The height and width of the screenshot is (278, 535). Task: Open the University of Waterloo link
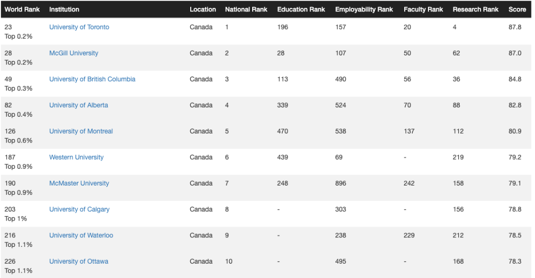click(81, 235)
